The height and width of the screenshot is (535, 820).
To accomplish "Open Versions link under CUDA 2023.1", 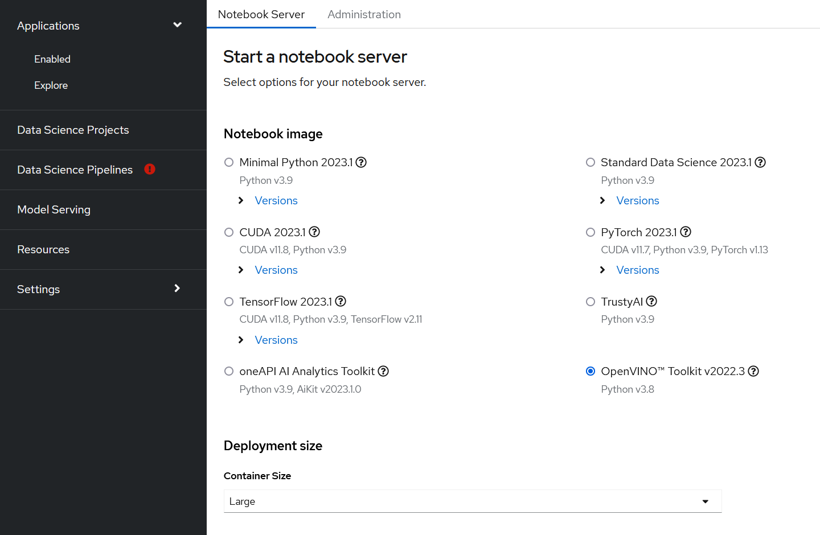I will point(276,270).
